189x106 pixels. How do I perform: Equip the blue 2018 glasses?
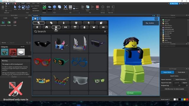pyautogui.click(x=79, y=62)
